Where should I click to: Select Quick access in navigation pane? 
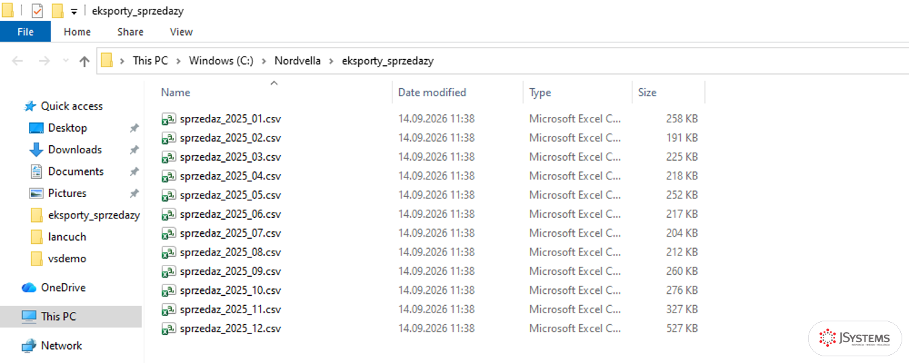point(71,106)
